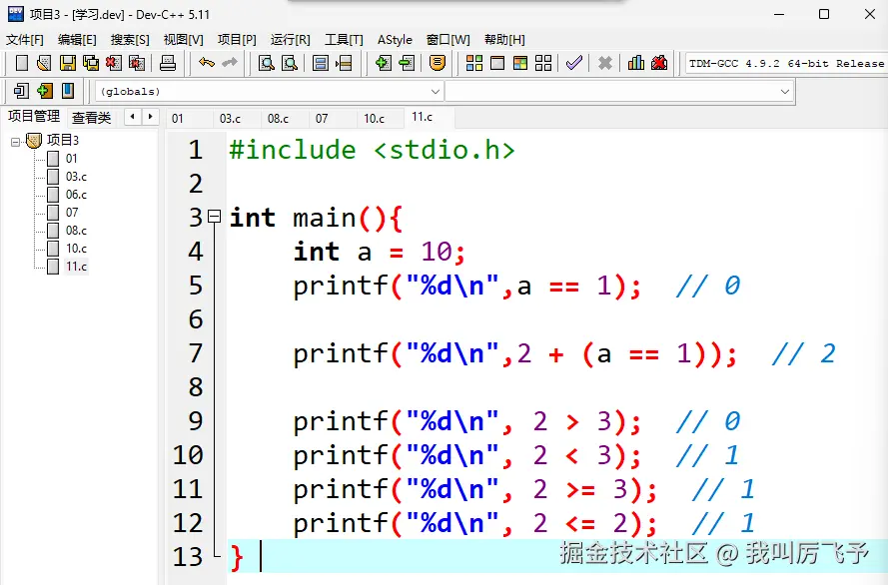Switch to the 查看类 panel tab
The image size is (888, 585).
(x=91, y=118)
